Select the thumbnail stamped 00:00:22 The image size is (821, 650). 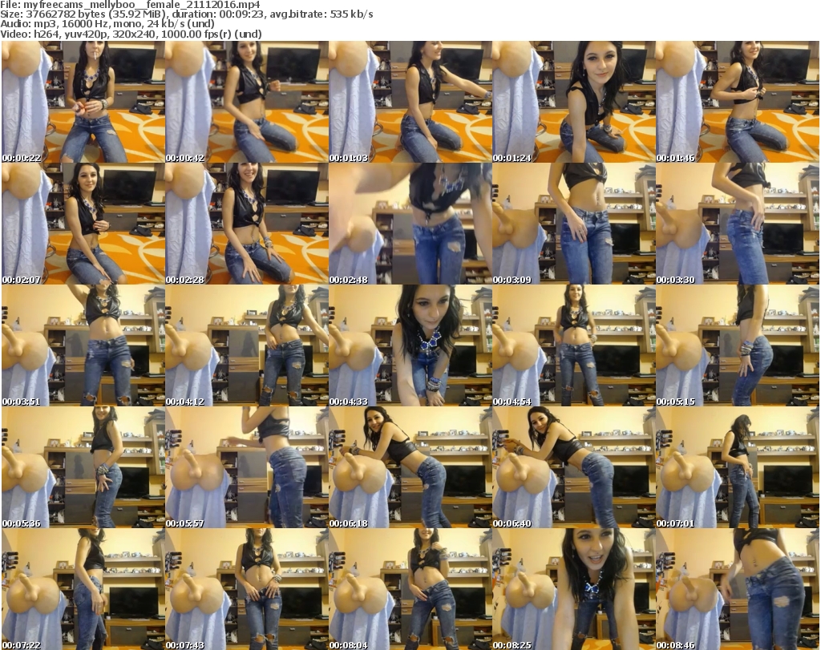pos(83,102)
